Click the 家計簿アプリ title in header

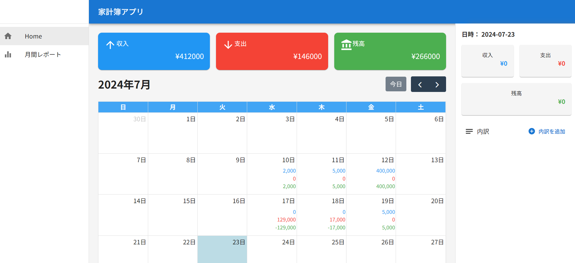click(x=121, y=12)
